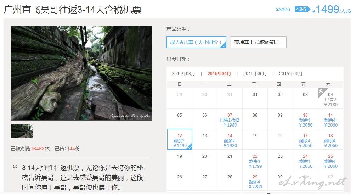Screen dimensions: 351x194
Task: Click the grey corner tag on April 04
Action: point(321,91)
